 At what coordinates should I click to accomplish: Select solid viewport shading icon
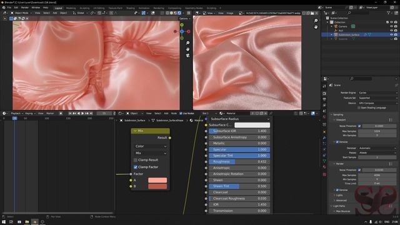(x=171, y=13)
